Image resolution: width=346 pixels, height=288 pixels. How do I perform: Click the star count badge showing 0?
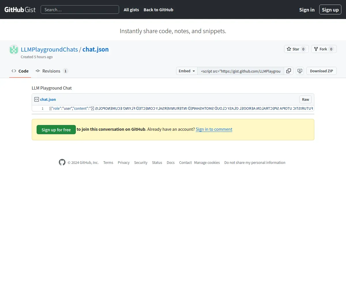tap(303, 49)
